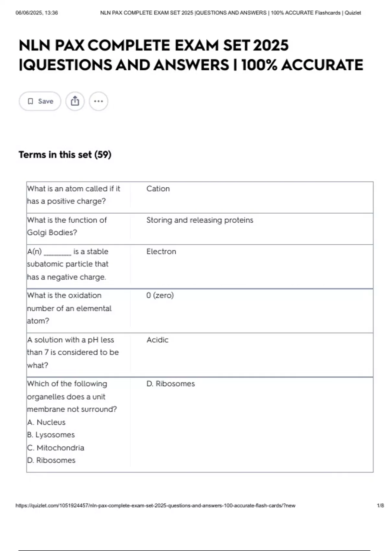389x551 pixels.
Task: Click the Save button
Action: [x=40, y=101]
